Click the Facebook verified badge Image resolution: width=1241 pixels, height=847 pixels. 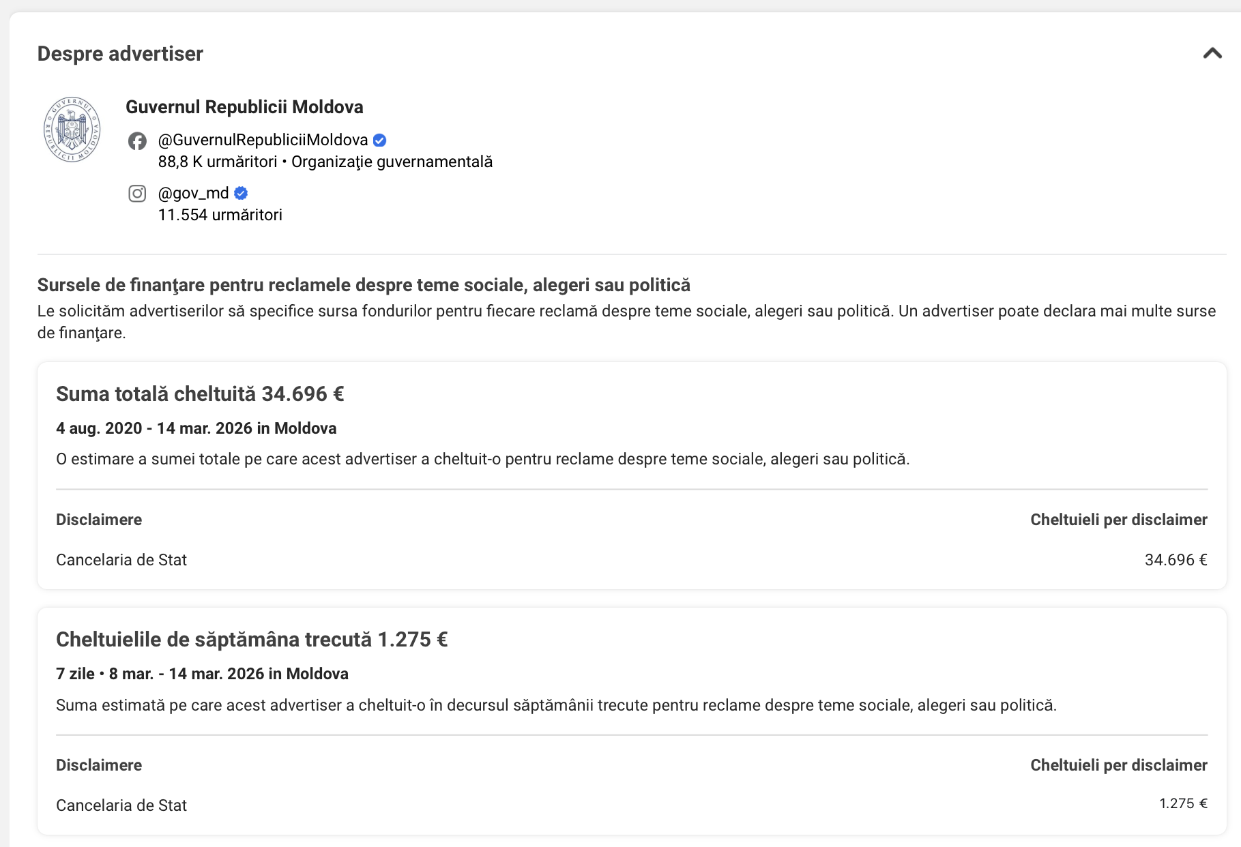(x=380, y=140)
